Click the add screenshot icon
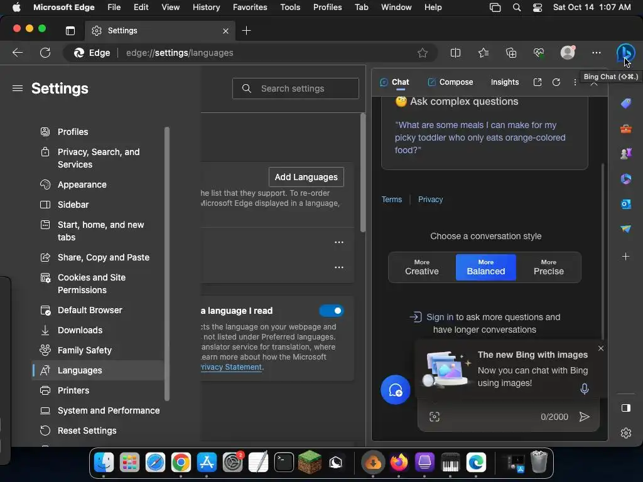643x482 pixels. (435, 417)
